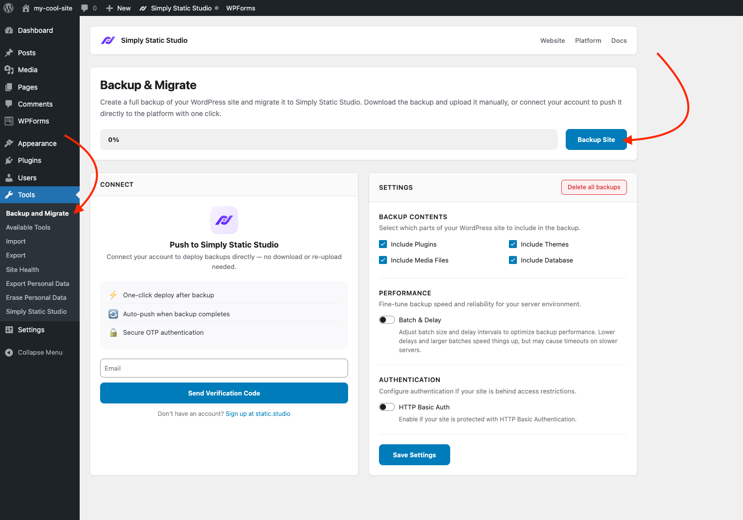Click the Save Settings button
The image size is (743, 520).
414,455
